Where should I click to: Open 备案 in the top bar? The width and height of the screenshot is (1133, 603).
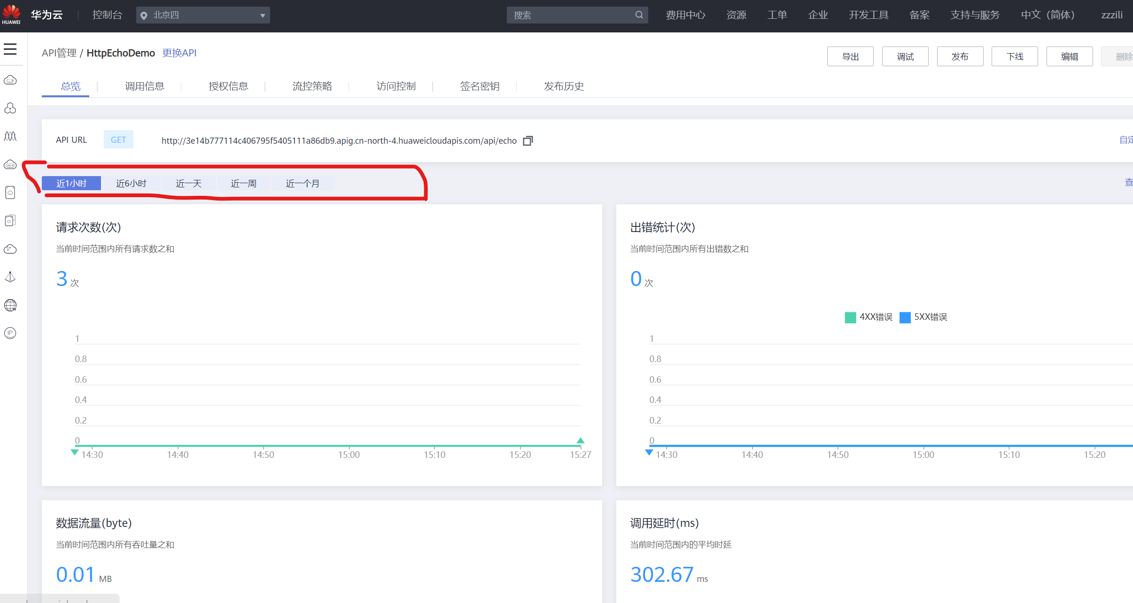[919, 15]
